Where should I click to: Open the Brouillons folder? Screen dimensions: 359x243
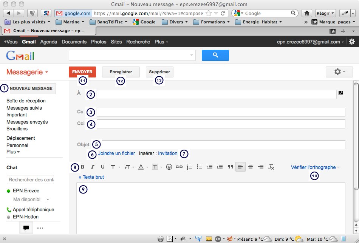click(17, 129)
